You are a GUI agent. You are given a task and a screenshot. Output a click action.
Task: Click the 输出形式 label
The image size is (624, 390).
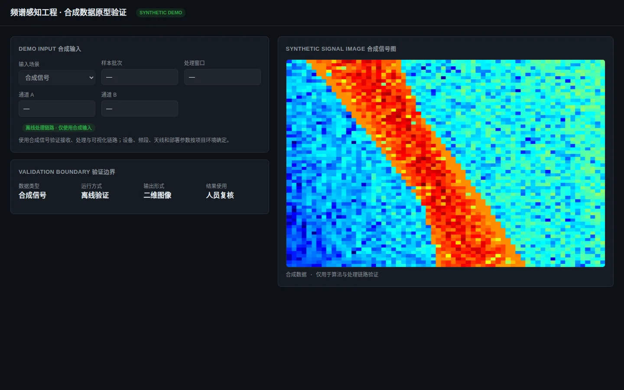pyautogui.click(x=154, y=186)
